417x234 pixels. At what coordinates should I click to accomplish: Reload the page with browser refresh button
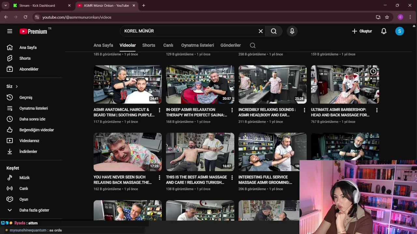click(x=25, y=17)
